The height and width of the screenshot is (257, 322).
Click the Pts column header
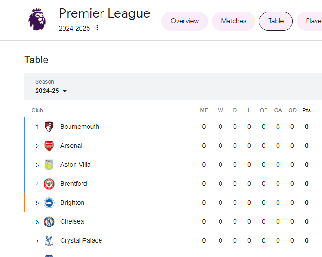[306, 110]
